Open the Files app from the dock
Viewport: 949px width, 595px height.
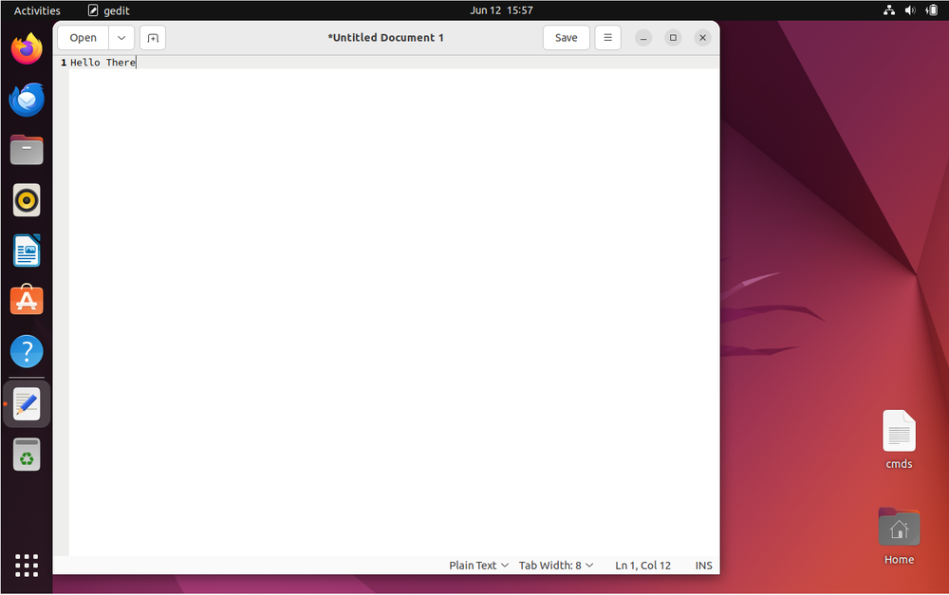26,149
